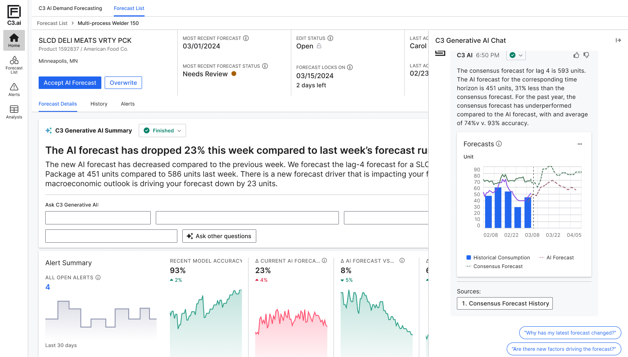Click the red Current AI Forecast sparkline
Image resolution: width=628 pixels, height=357 pixels.
[x=291, y=332]
